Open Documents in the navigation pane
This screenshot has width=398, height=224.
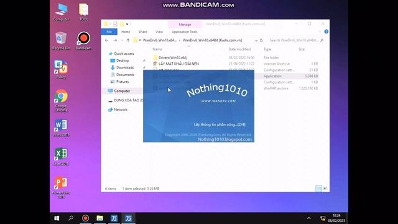pyautogui.click(x=125, y=75)
